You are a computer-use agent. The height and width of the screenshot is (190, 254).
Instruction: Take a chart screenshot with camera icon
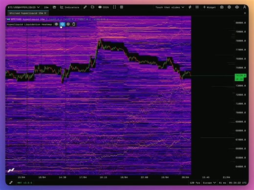point(222,7)
